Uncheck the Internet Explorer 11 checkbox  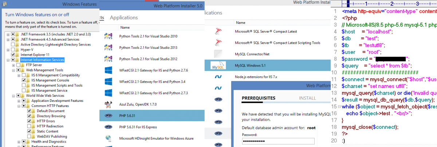13,55
